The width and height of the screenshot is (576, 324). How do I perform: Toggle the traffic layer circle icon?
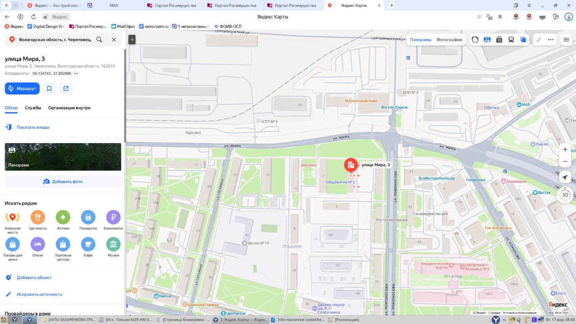pos(475,40)
